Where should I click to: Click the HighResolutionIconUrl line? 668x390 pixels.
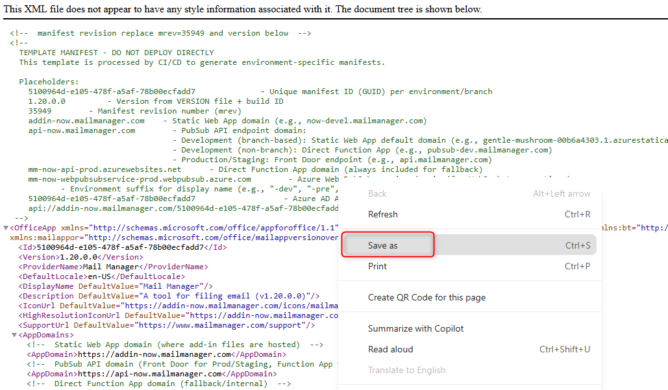tap(178, 315)
